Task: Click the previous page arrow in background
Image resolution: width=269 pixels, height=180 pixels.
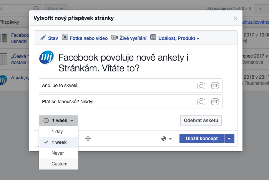Action: tap(261, 8)
